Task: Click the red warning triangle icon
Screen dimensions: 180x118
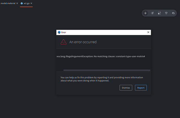Action: [63, 42]
